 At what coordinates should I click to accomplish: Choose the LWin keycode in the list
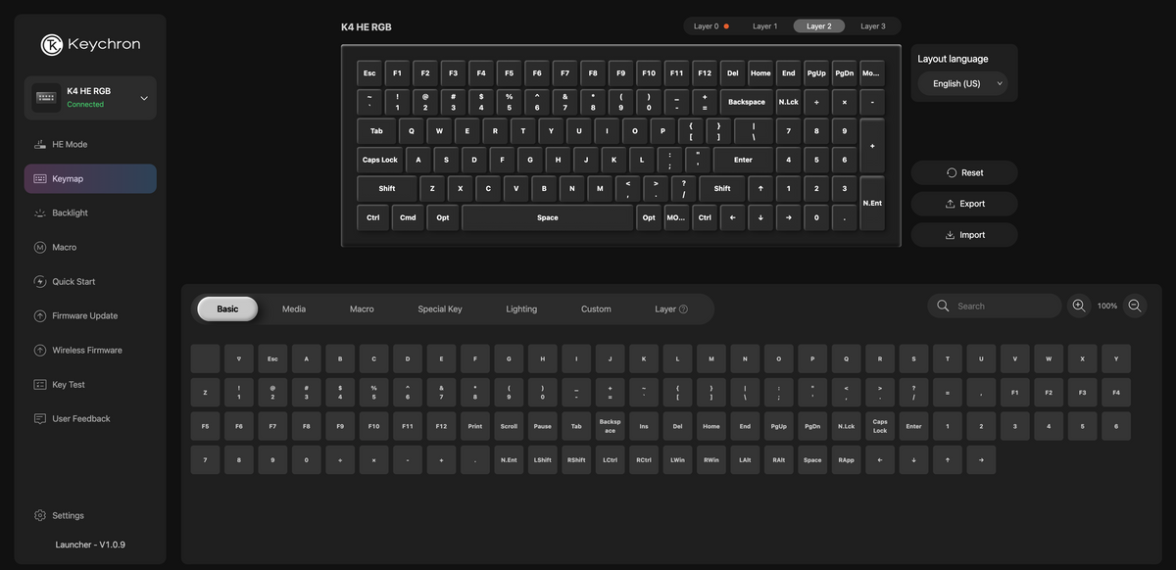(x=677, y=460)
